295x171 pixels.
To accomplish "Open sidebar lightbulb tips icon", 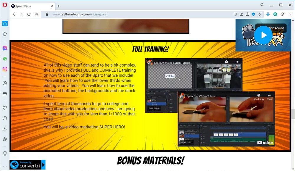I will [x=5, y=154].
